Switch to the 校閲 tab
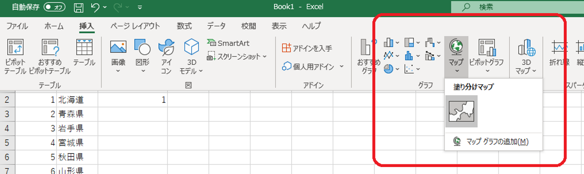584x174 pixels. tap(249, 26)
